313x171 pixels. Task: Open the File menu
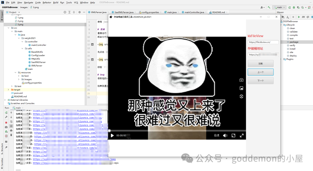(8, 3)
